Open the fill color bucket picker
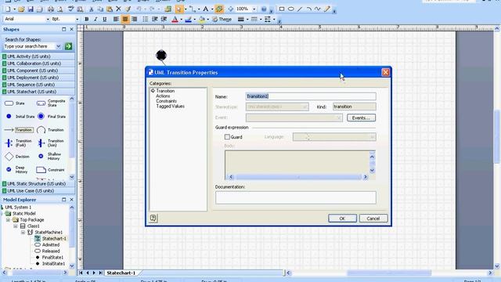The width and height of the screenshot is (501, 282). click(202, 20)
